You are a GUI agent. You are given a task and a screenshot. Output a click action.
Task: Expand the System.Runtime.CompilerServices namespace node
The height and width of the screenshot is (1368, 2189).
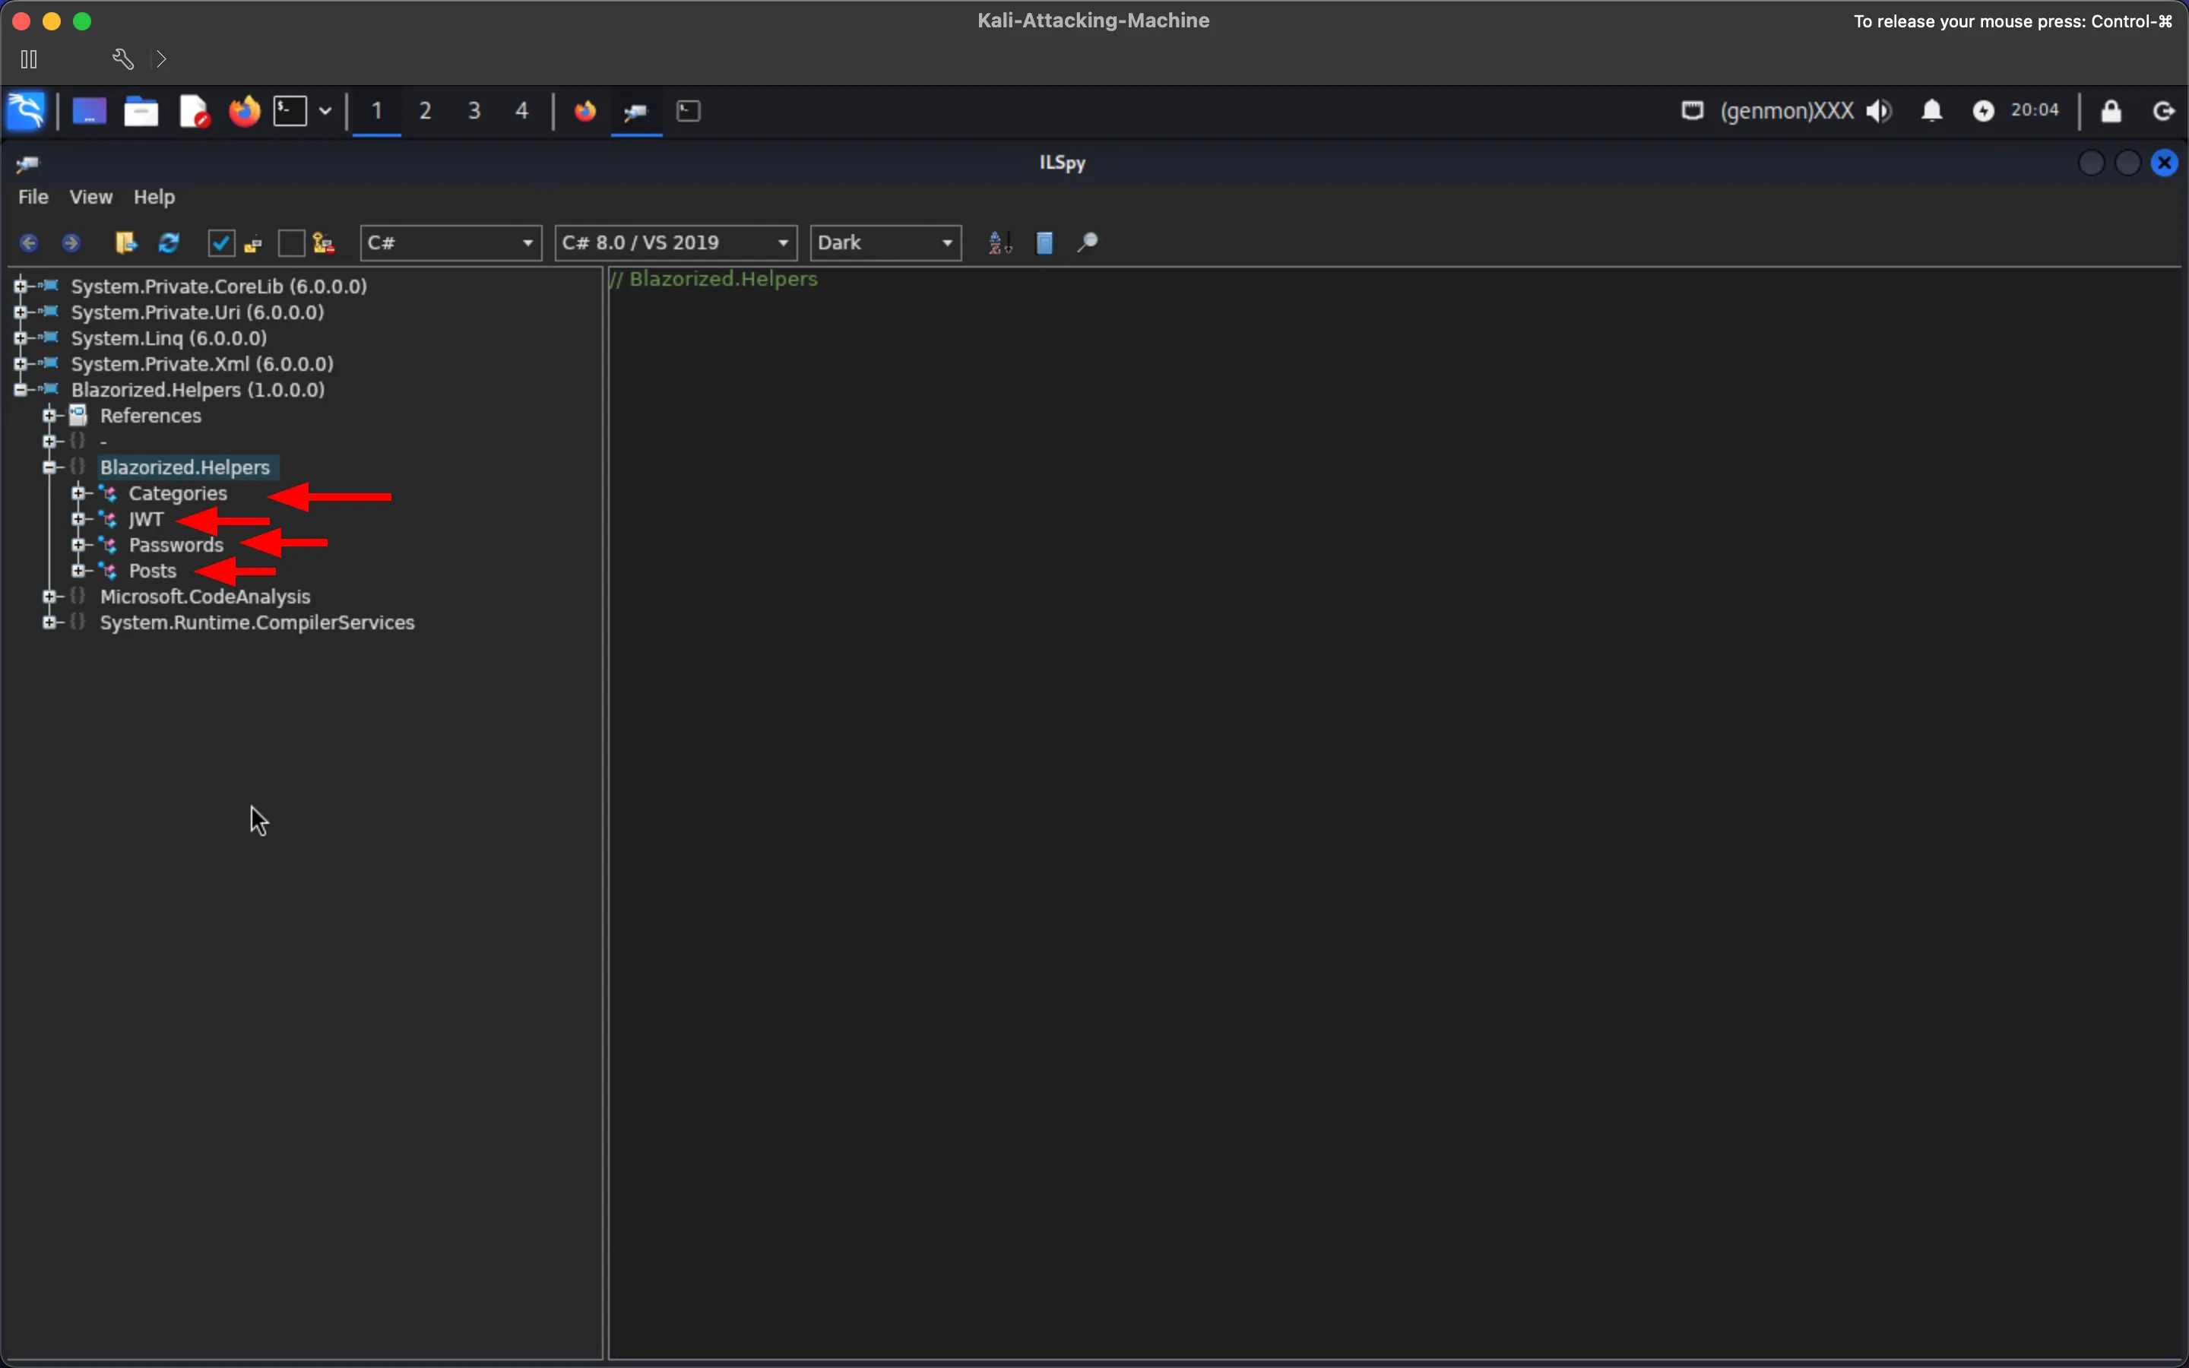[49, 622]
